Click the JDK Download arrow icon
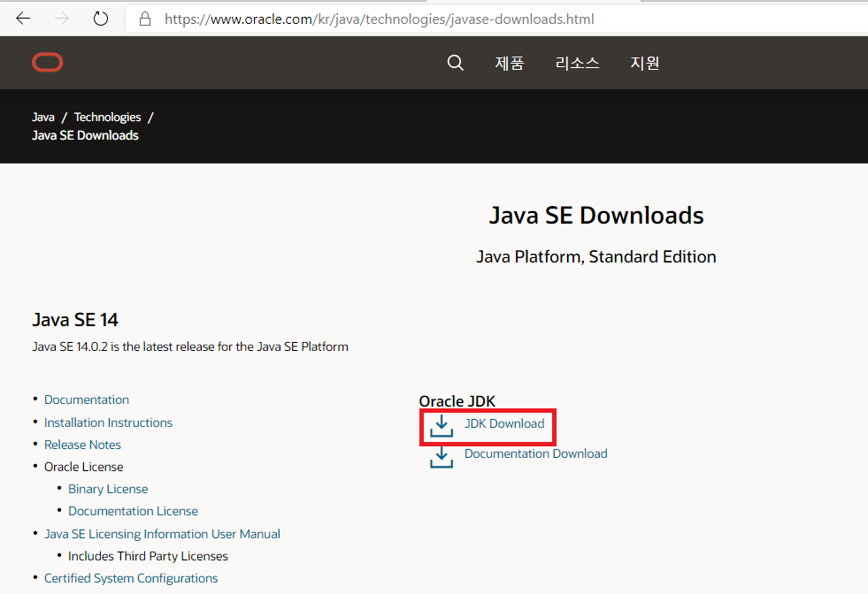 (442, 426)
